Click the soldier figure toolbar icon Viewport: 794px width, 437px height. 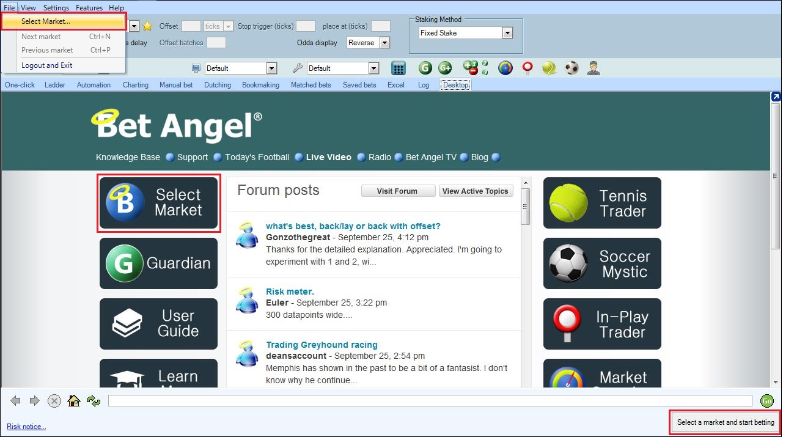click(593, 68)
